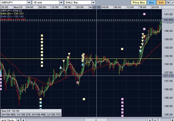Click the left scroll arrow
This screenshot has height=121, width=174.
tap(23, 120)
